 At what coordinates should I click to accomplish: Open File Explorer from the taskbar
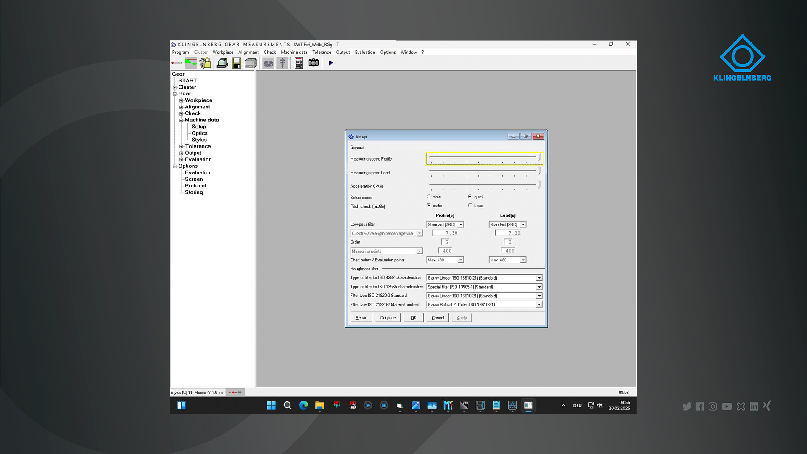point(320,405)
